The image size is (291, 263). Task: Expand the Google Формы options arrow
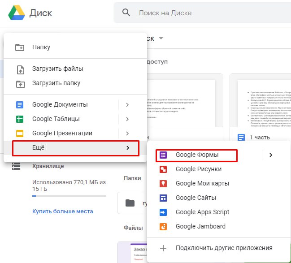click(x=271, y=155)
